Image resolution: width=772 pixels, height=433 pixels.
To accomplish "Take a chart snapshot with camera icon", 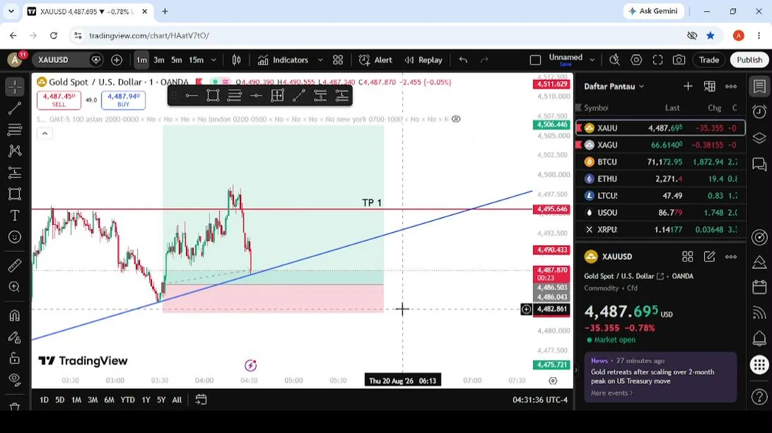I will pyautogui.click(x=679, y=60).
